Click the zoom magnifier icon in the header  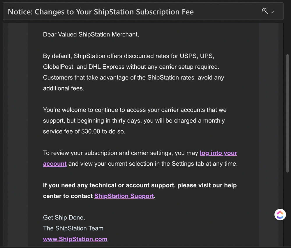point(265,11)
